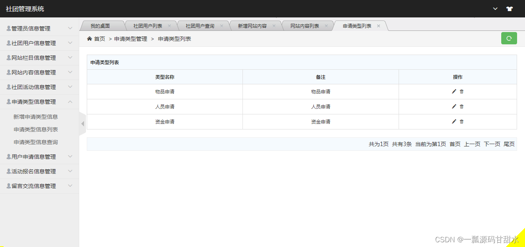
Task: Open the skin t-shirt icon in header
Action: 510,9
